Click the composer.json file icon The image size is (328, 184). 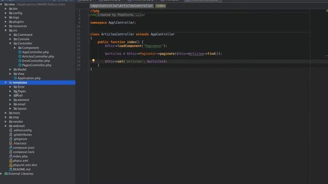pos(11,148)
